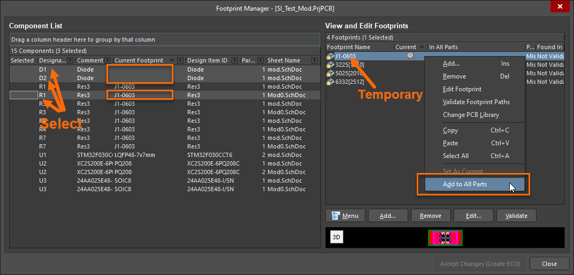Click the Selected column header
This screenshot has height=275, width=574.
(x=24, y=60)
